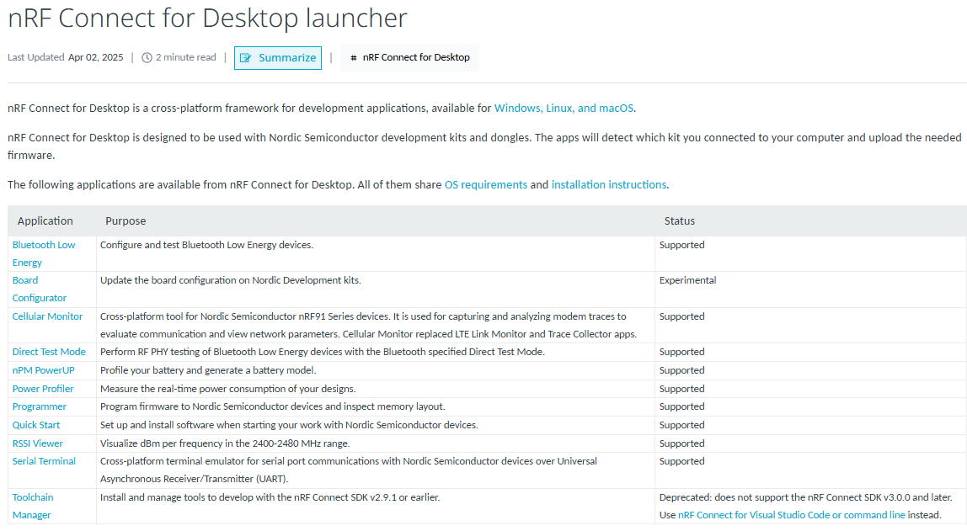Click the Purpose column header
The image size is (967, 531).
tap(126, 221)
